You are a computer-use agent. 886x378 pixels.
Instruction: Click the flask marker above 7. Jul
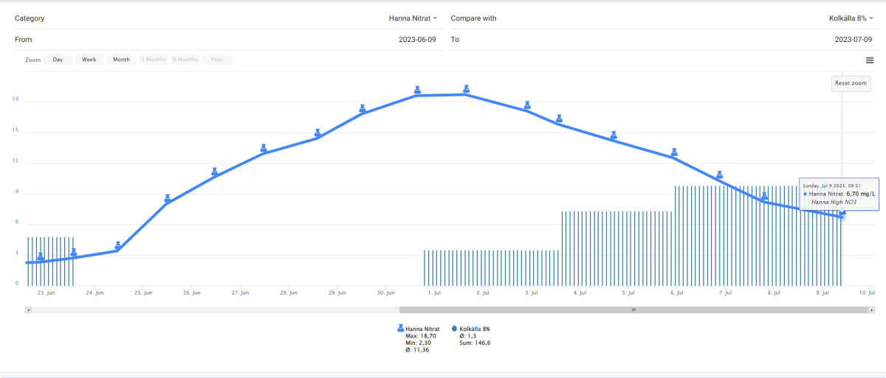pyautogui.click(x=719, y=175)
